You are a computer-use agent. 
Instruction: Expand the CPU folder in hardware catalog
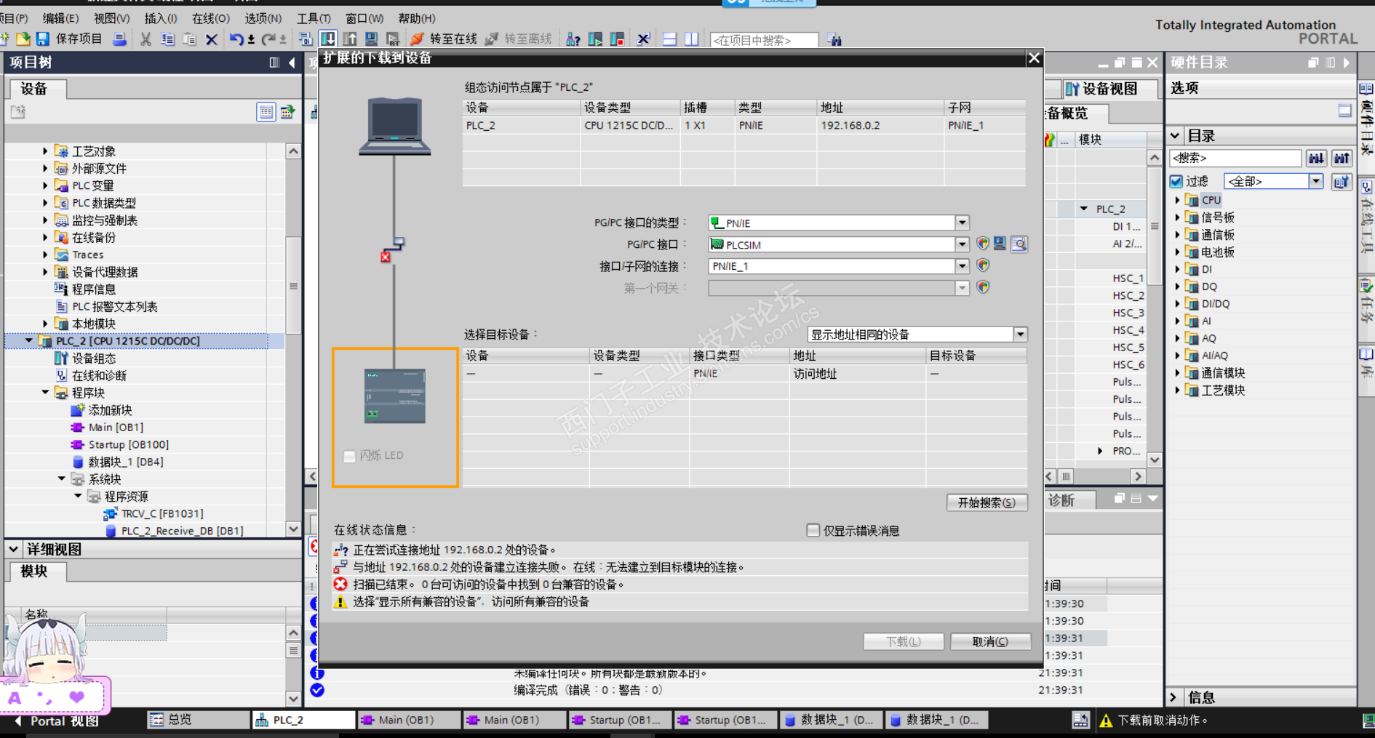point(1177,200)
